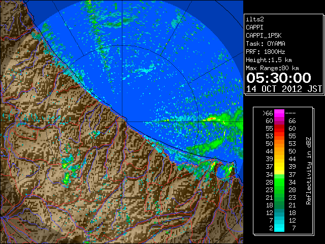
Task: Click the 'Max Range:80 km' text
Action: tap(272, 68)
